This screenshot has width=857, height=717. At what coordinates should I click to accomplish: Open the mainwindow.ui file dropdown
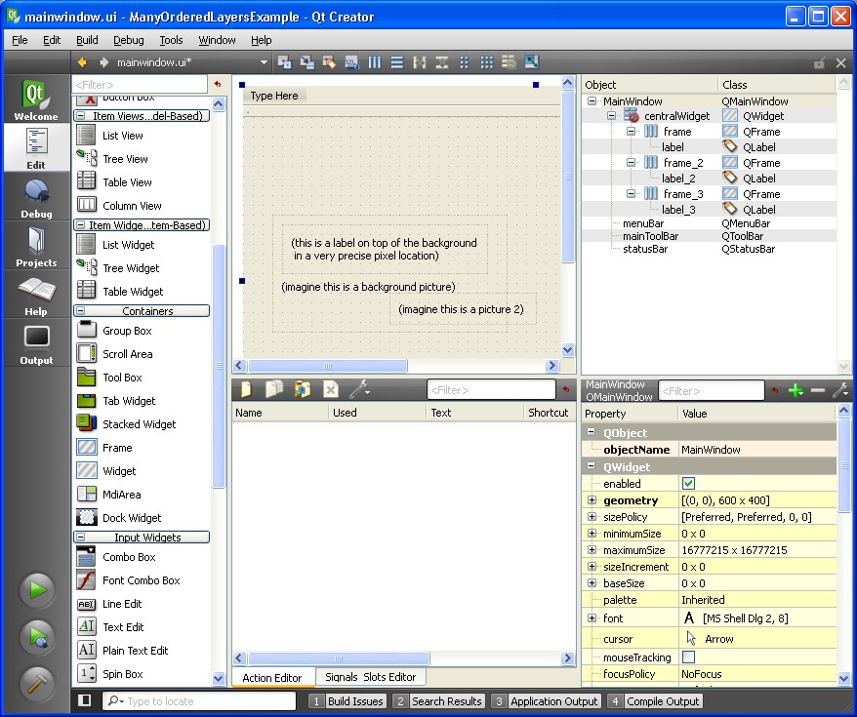pyautogui.click(x=264, y=62)
